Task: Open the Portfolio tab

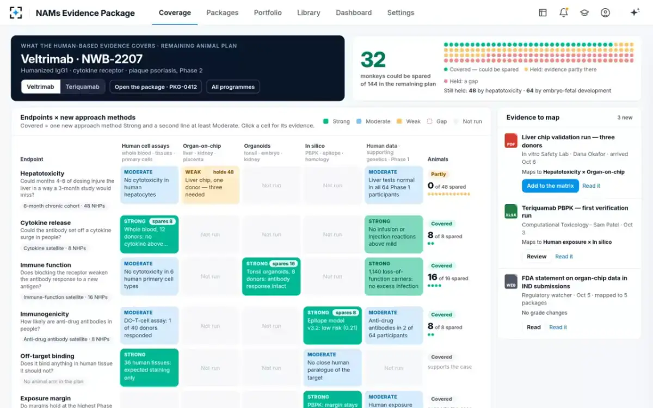Action: click(x=268, y=13)
